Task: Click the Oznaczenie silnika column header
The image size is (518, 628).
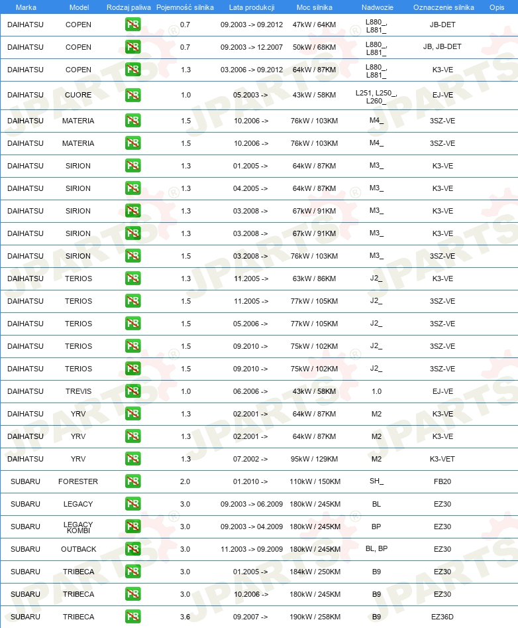Action: (x=444, y=7)
